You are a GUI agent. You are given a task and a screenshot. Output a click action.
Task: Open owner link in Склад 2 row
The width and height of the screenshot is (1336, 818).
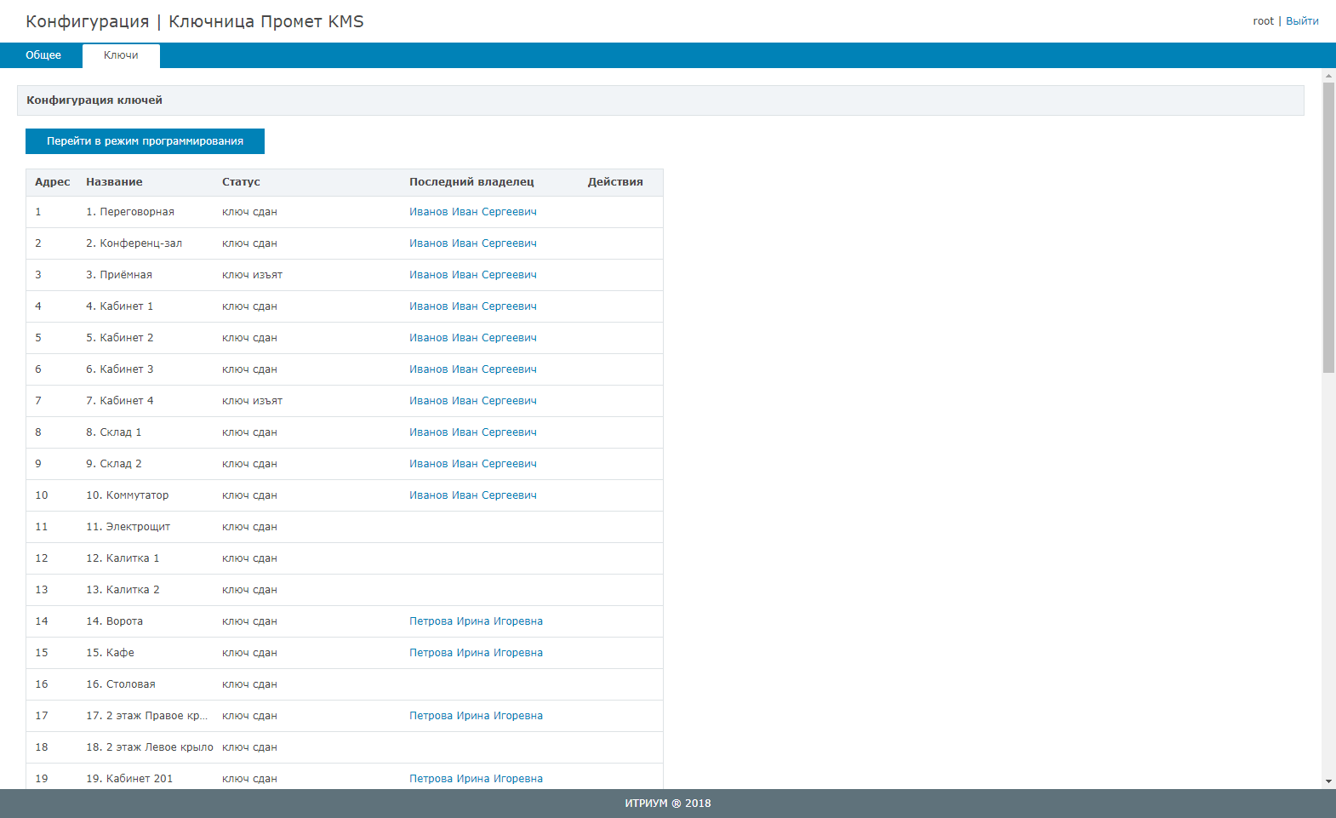(x=473, y=464)
